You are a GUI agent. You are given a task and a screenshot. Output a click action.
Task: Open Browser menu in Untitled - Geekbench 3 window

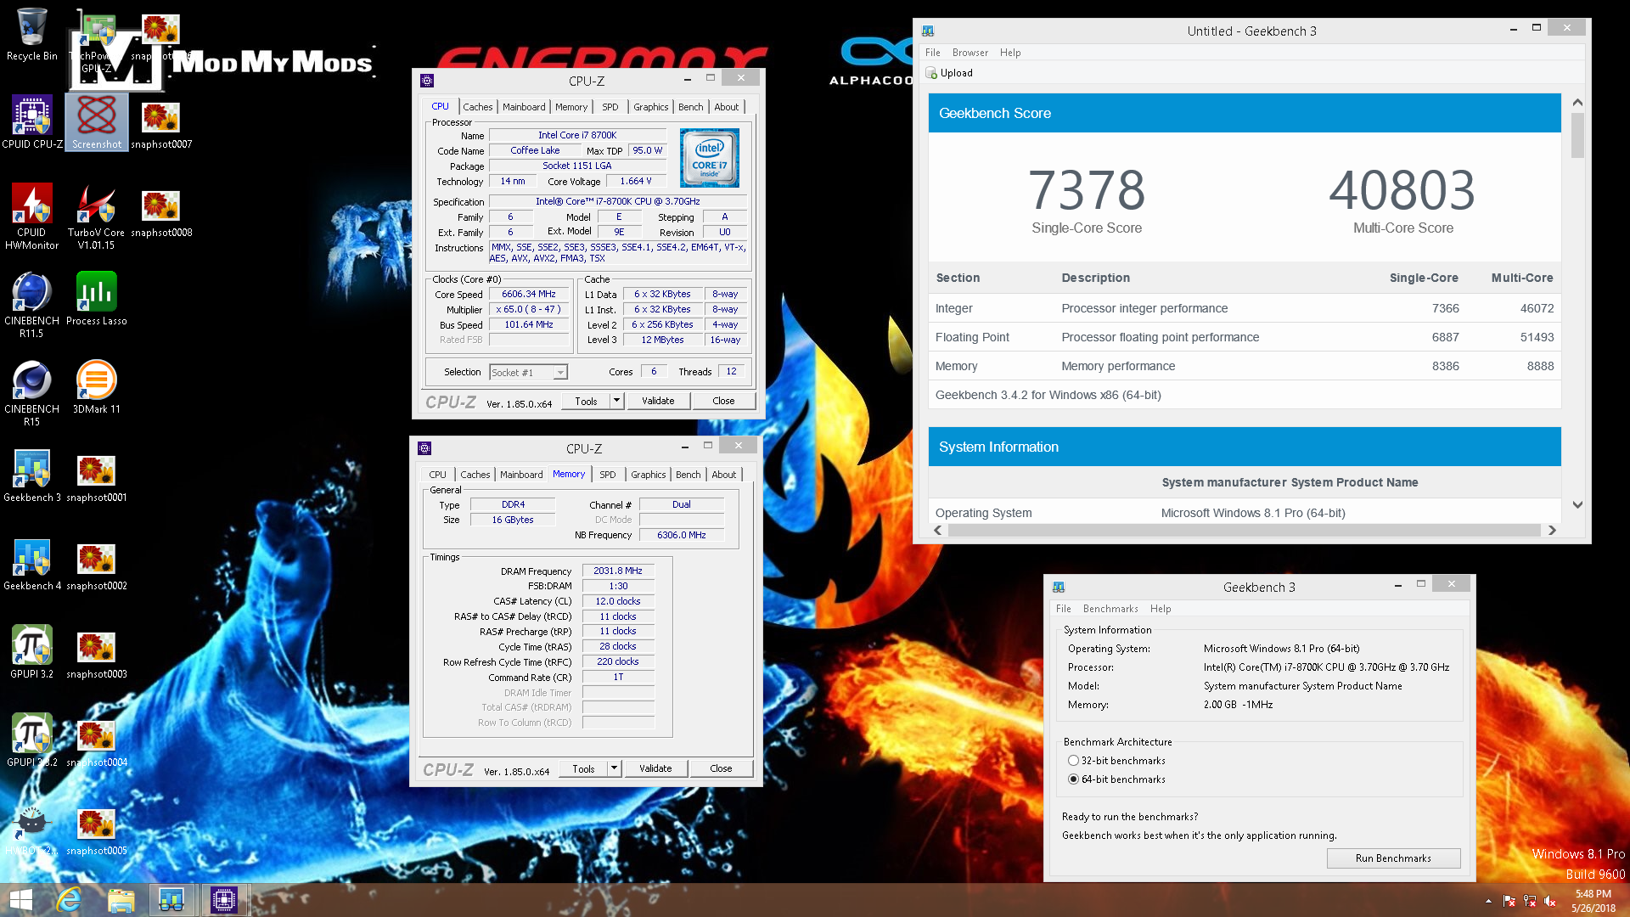click(970, 53)
